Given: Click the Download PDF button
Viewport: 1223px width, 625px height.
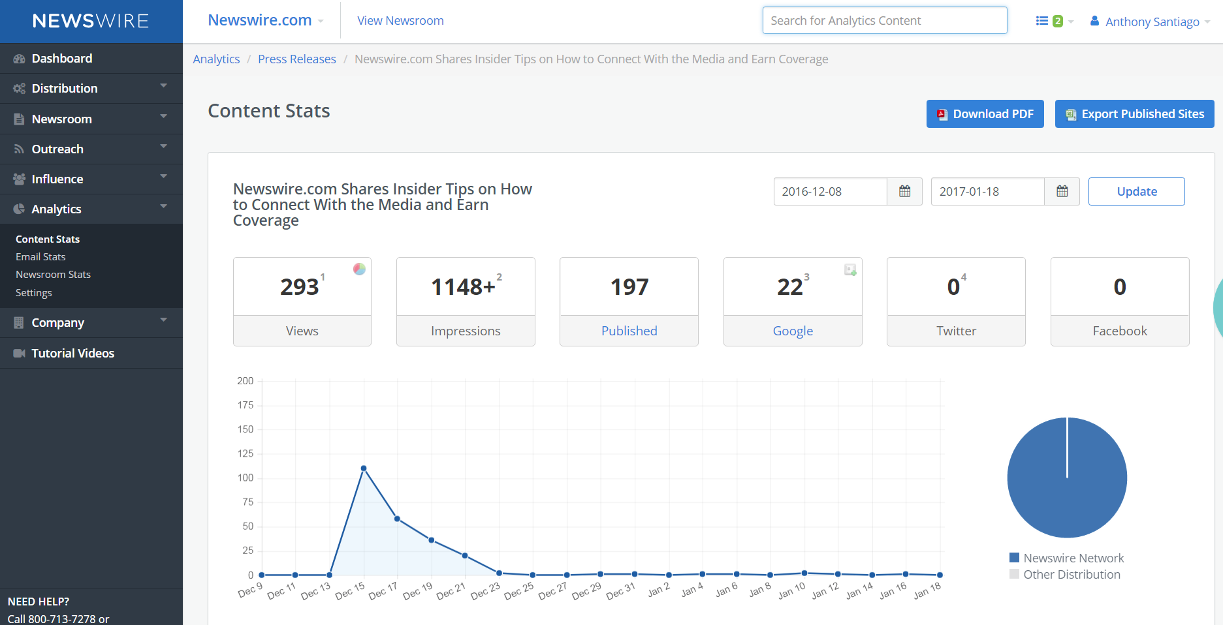Looking at the screenshot, I should tap(985, 114).
